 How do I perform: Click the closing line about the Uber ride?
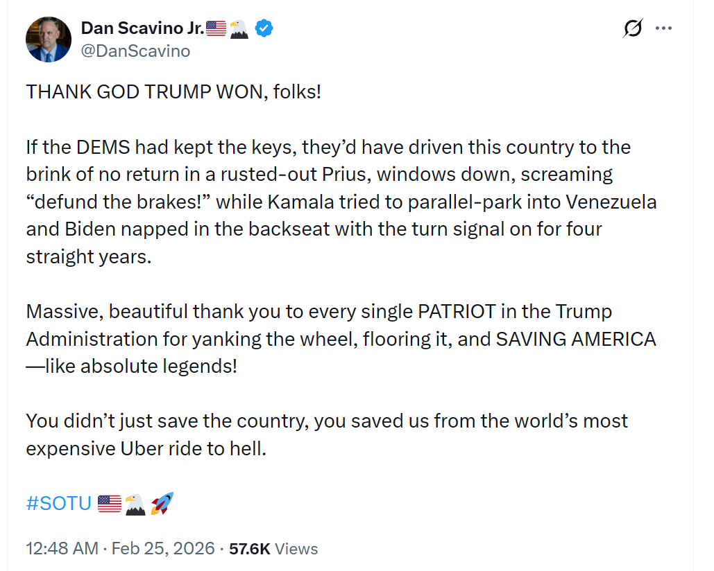pos(326,434)
